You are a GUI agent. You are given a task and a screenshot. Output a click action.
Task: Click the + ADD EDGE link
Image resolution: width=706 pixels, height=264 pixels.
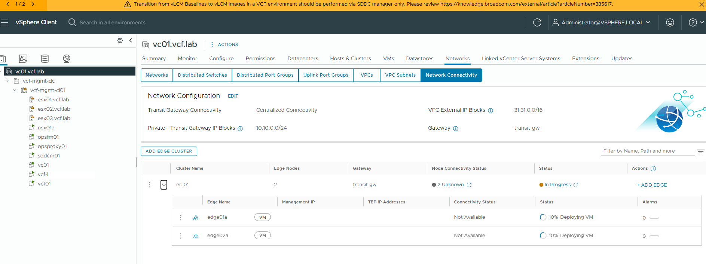click(651, 185)
